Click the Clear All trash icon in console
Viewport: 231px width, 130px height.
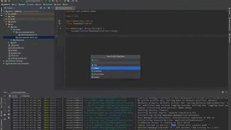[x=9, y=118]
